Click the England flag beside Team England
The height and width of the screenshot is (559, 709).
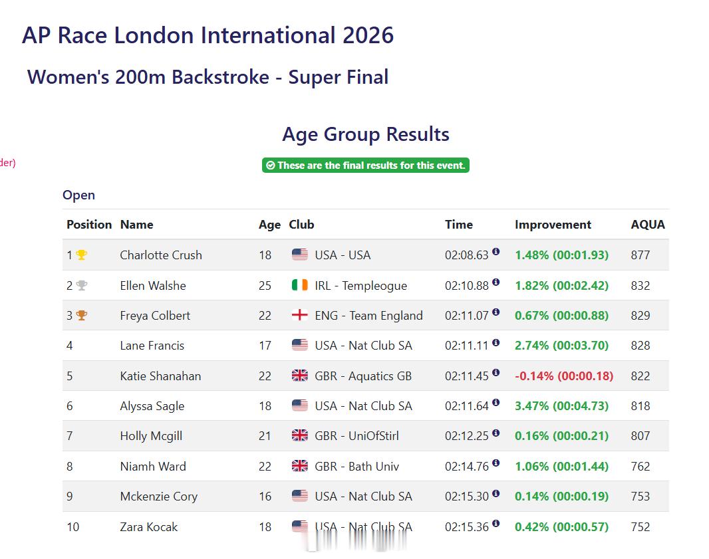click(x=300, y=315)
